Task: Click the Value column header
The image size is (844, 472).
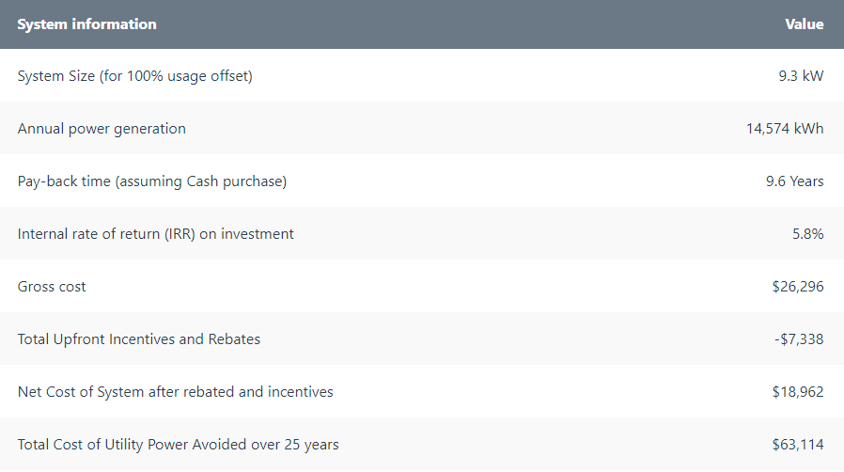Action: (x=805, y=24)
